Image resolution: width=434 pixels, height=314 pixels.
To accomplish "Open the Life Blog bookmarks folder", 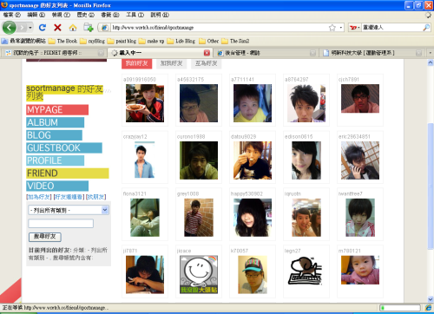I will pos(181,41).
